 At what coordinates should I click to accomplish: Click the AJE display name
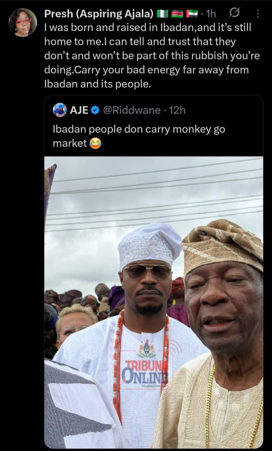79,110
